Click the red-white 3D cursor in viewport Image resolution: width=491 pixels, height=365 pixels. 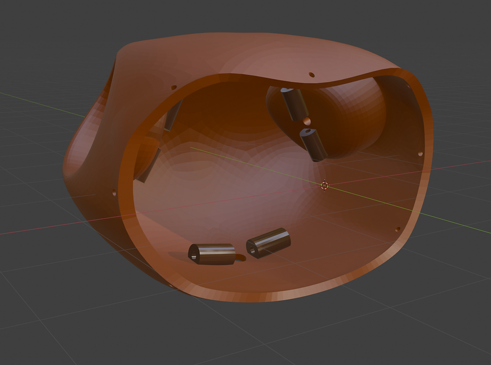coord(325,185)
